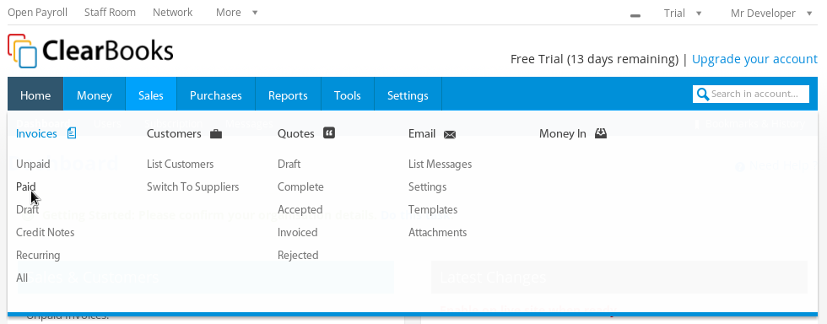Screen dimensions: 827x324
Task: Click the Invoices heading link
Action: click(x=36, y=133)
